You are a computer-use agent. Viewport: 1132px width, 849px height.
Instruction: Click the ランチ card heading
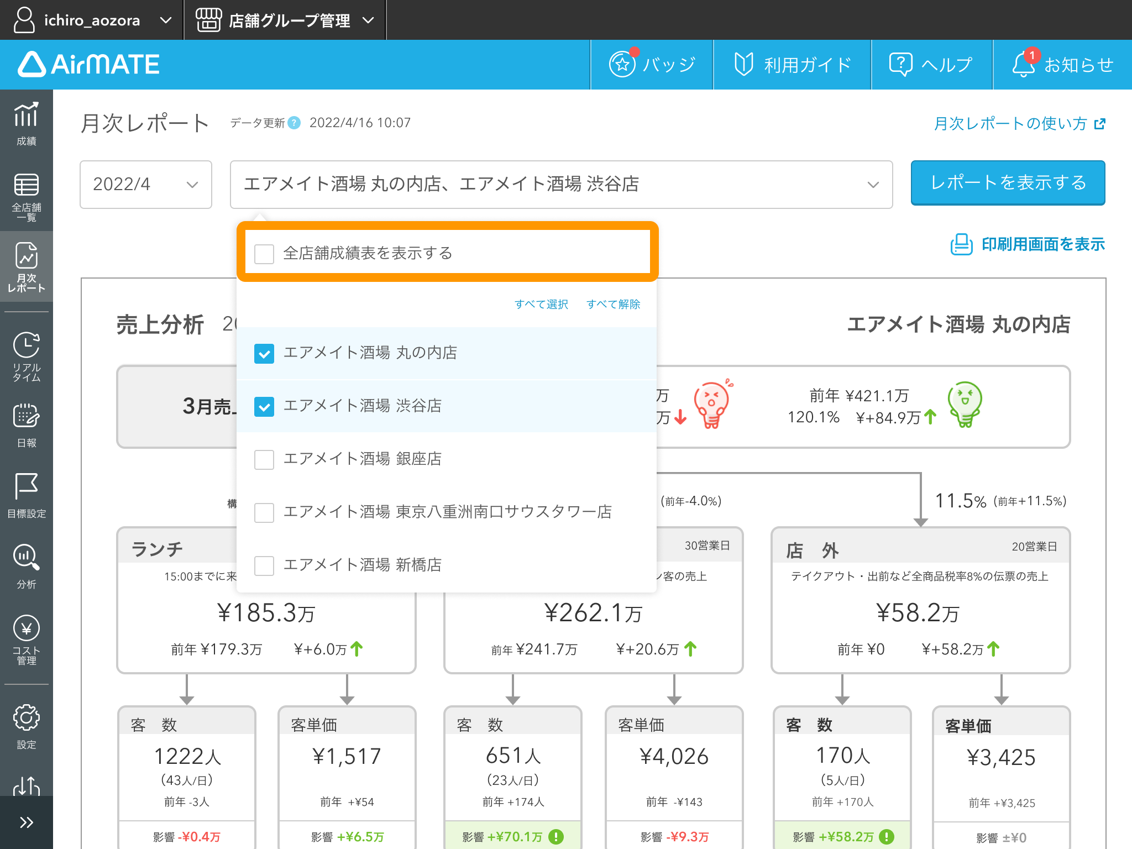[x=157, y=549]
